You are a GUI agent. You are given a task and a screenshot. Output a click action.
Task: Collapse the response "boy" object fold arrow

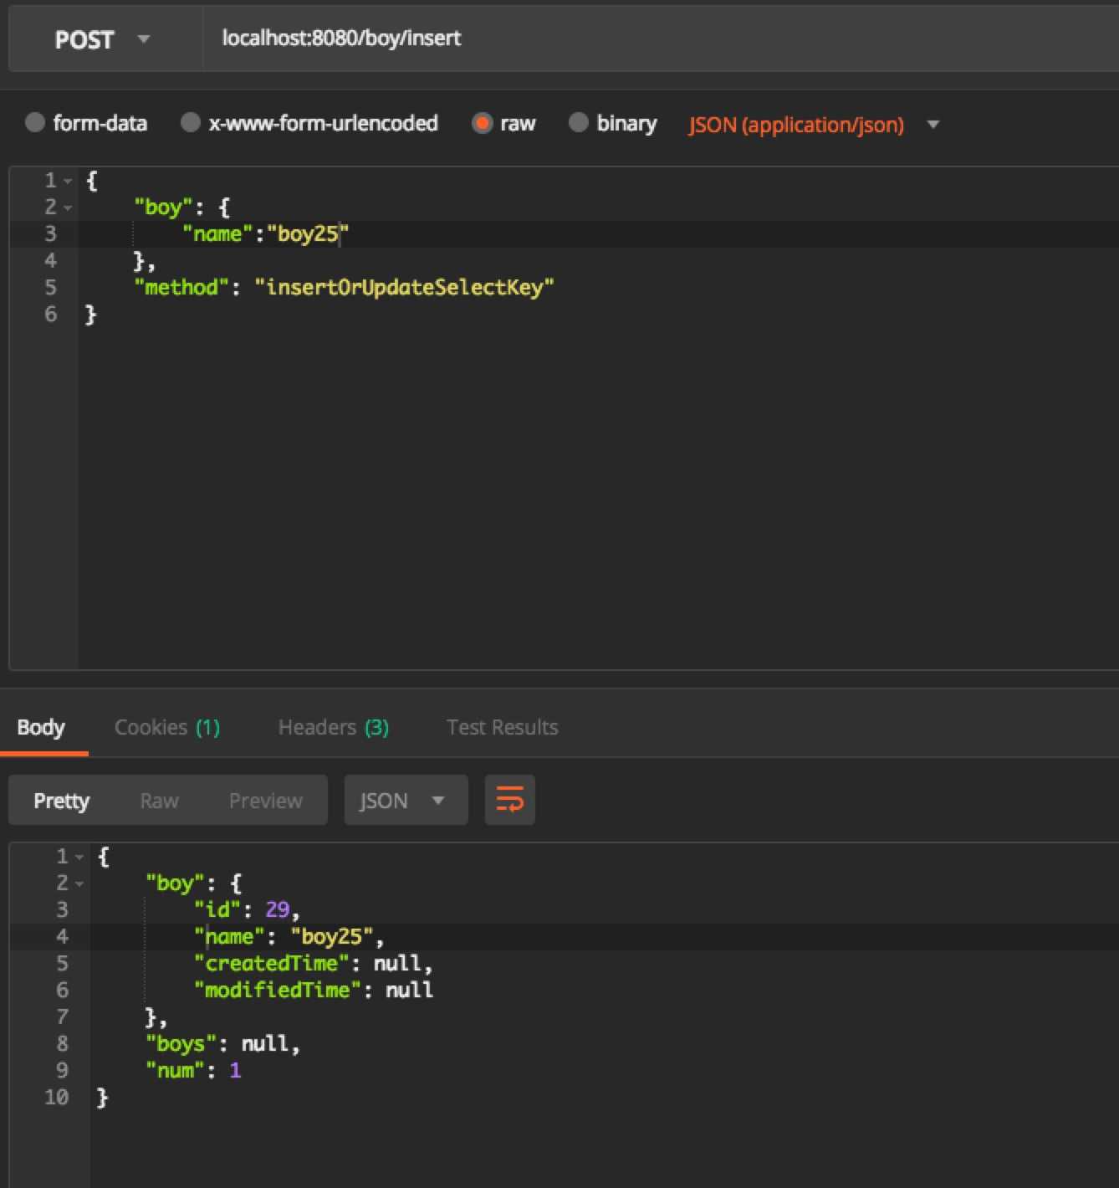click(79, 883)
